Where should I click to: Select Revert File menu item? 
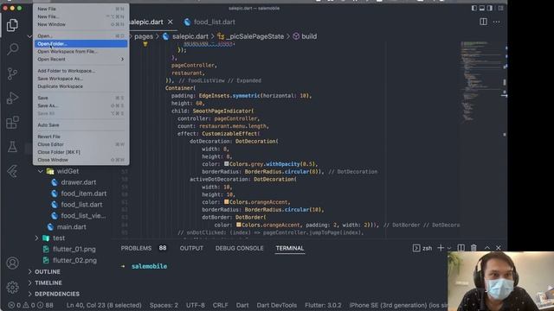click(81, 136)
